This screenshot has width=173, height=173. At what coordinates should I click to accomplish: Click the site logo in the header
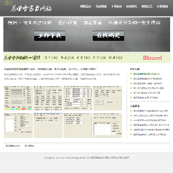[28, 7]
